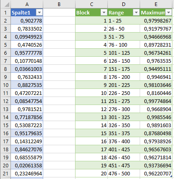Click cell with maximum 0,99774864
This screenshot has height=179, width=174.
pyautogui.click(x=156, y=101)
